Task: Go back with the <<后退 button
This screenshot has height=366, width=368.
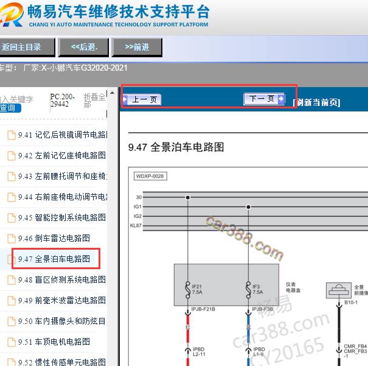Action: point(83,48)
